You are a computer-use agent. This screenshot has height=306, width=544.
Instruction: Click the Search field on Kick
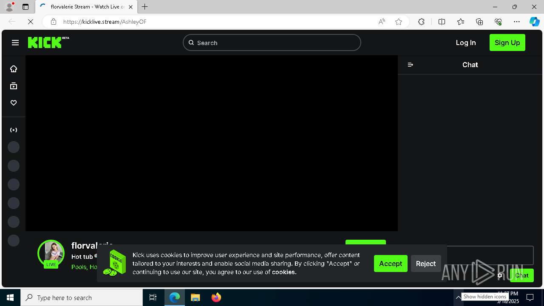[x=272, y=42]
